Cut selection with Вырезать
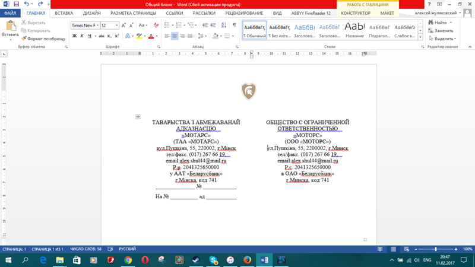This screenshot has width=475, height=267. pos(33,23)
